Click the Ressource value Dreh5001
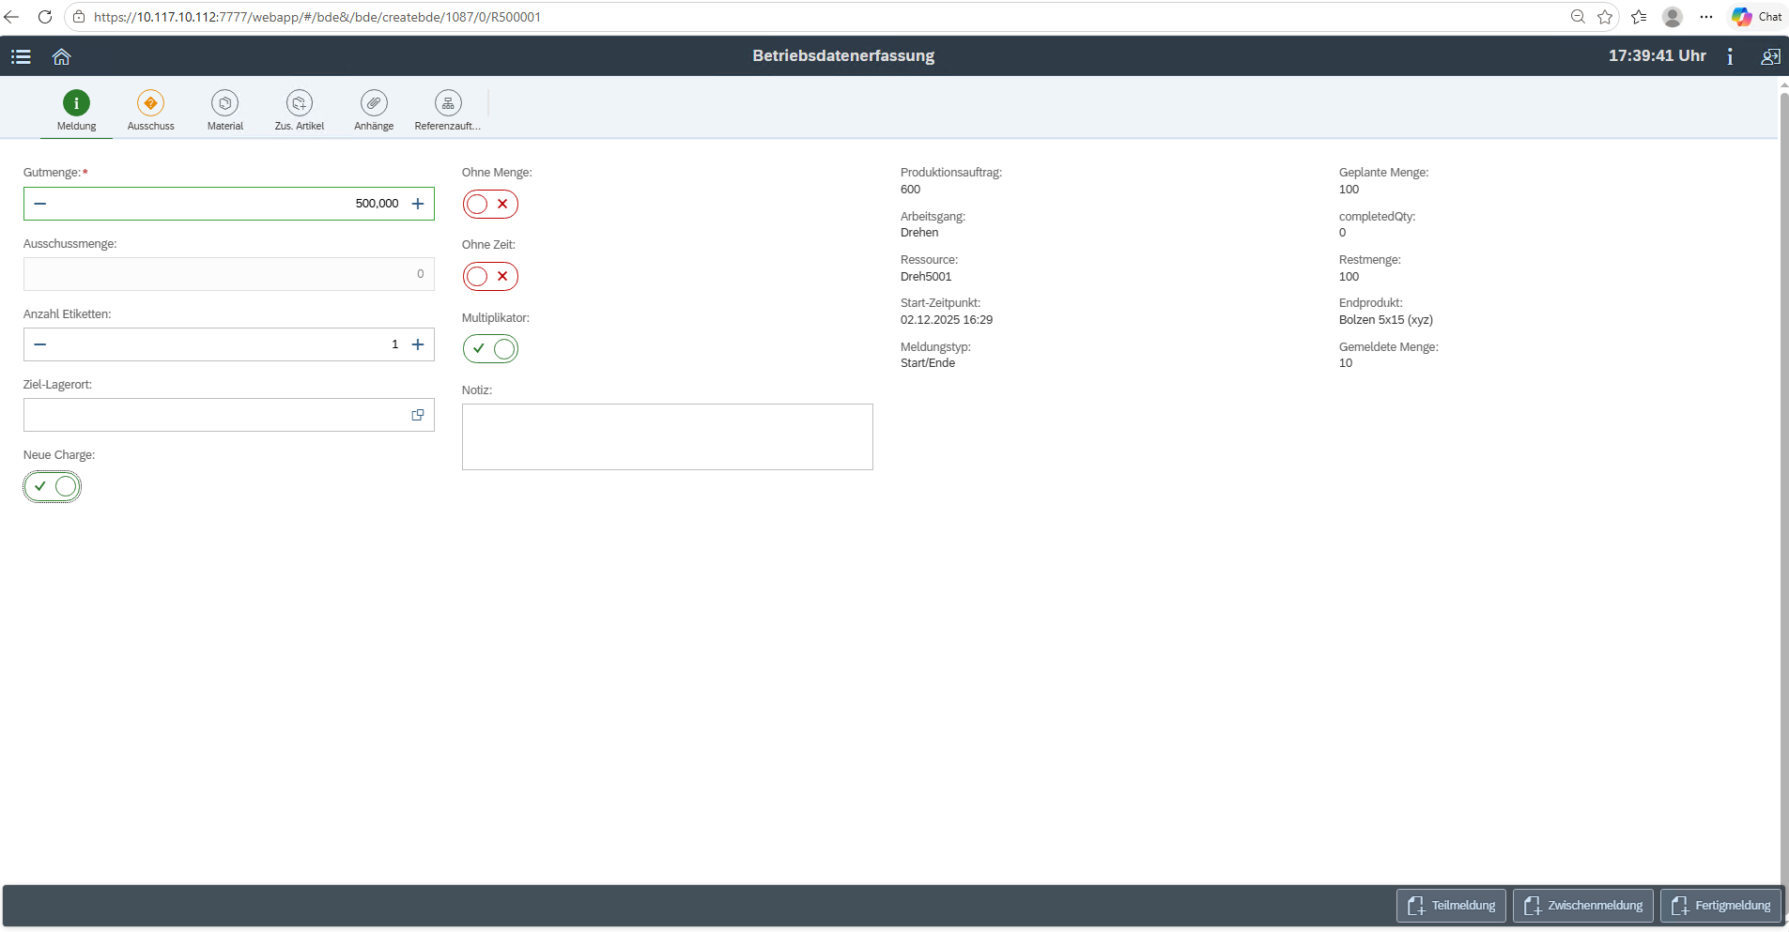 [x=926, y=277]
